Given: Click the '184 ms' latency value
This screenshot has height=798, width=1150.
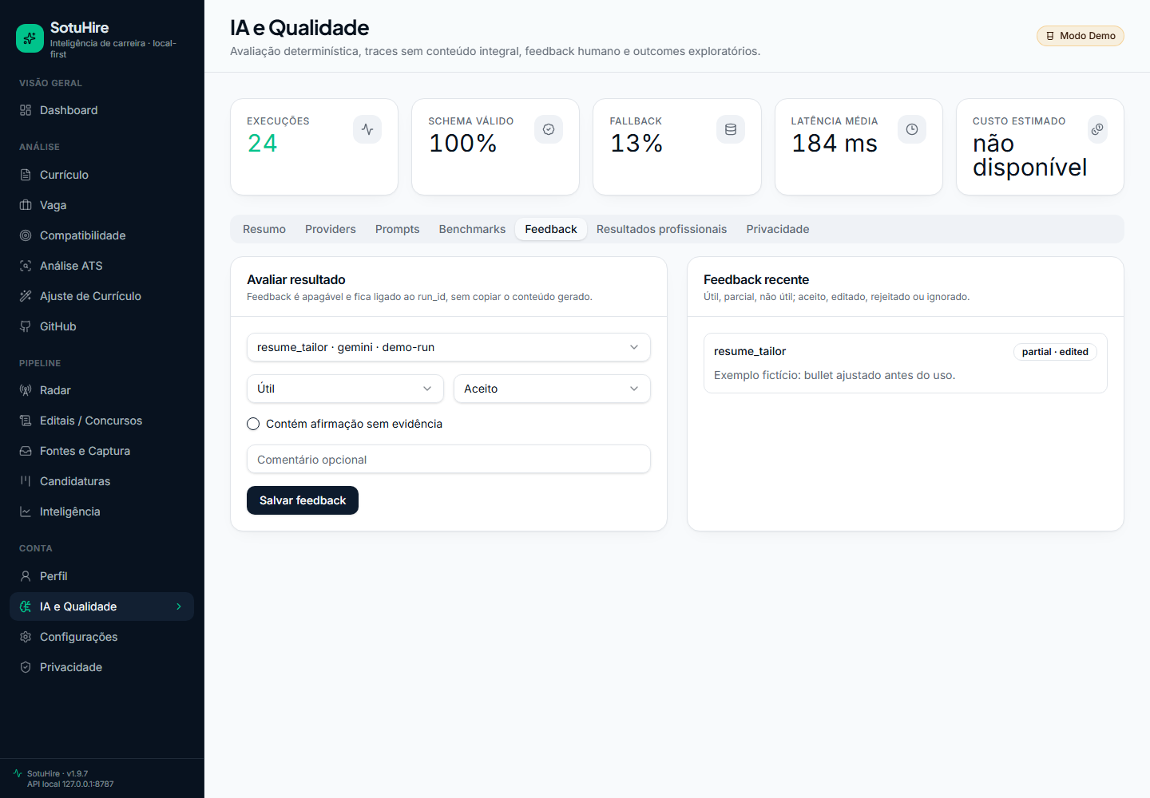Looking at the screenshot, I should click(835, 144).
